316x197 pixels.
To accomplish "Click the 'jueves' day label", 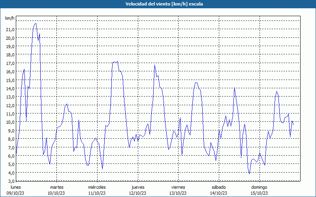I will 138,188.
